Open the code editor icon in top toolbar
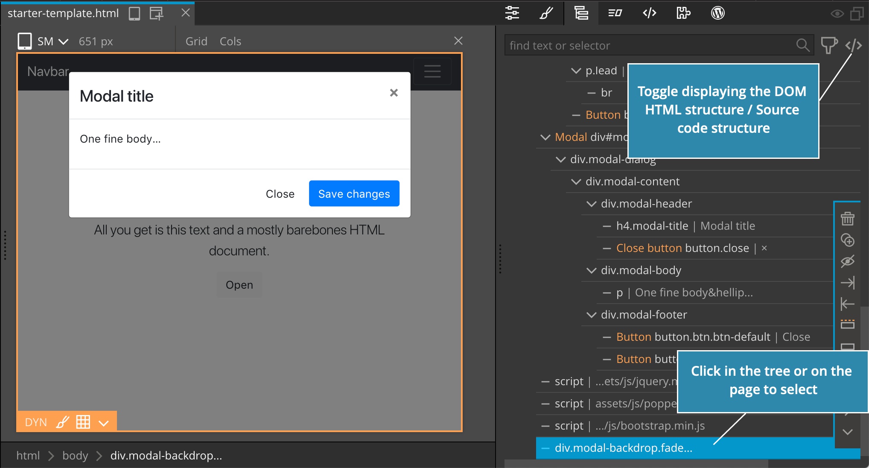 point(649,13)
